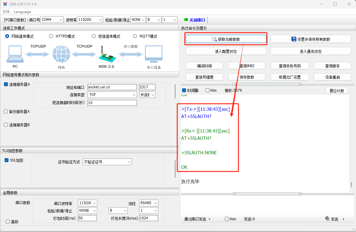Select the MQTT模式 radio button

(x=135, y=36)
